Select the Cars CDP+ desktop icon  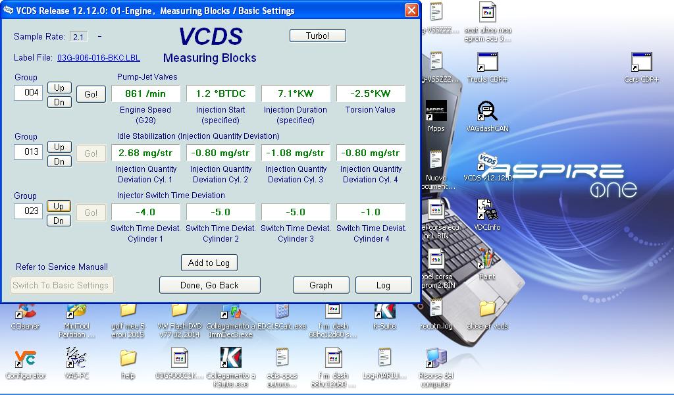tap(641, 63)
